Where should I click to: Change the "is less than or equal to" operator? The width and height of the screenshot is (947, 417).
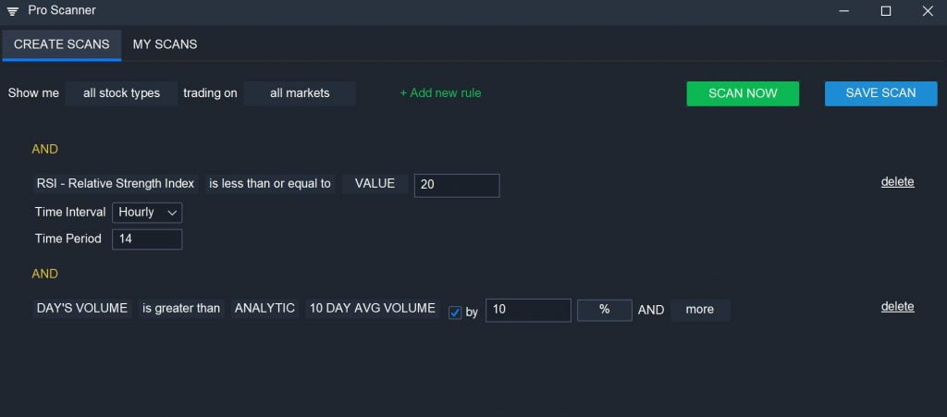point(270,184)
